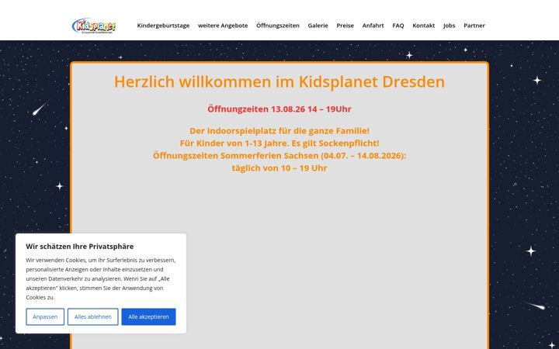Screen dimensions: 559x349
Task: Open the Kontakt navigation link
Action: (424, 26)
